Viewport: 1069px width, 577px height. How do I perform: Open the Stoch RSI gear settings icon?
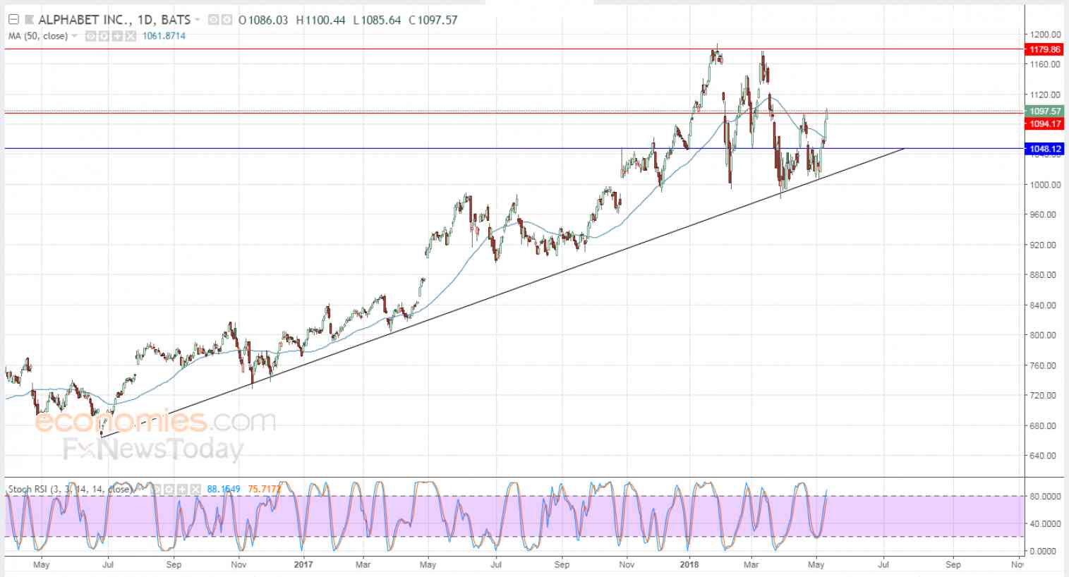click(x=169, y=489)
